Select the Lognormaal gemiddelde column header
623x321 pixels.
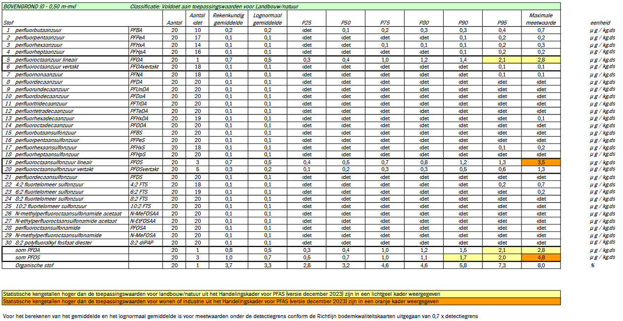tap(268, 19)
